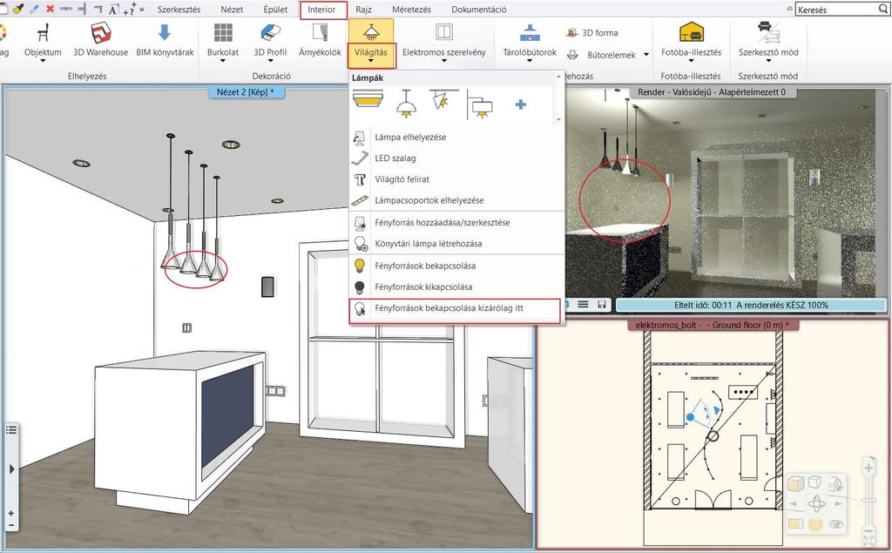Expand the Tárolóbútorok dropdown arrow
The image size is (892, 553).
coord(530,60)
